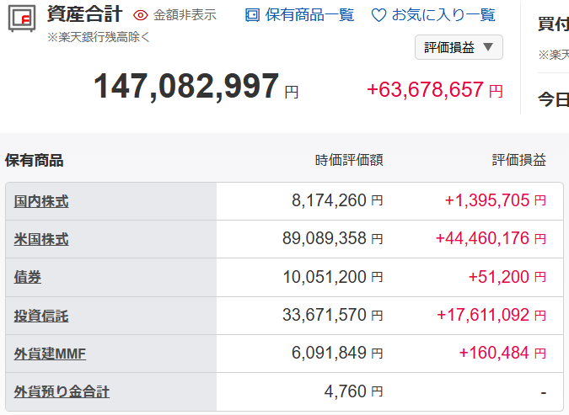569x415 pixels.
Task: Click the 保有商品一覧 list icon
Action: pos(252,15)
